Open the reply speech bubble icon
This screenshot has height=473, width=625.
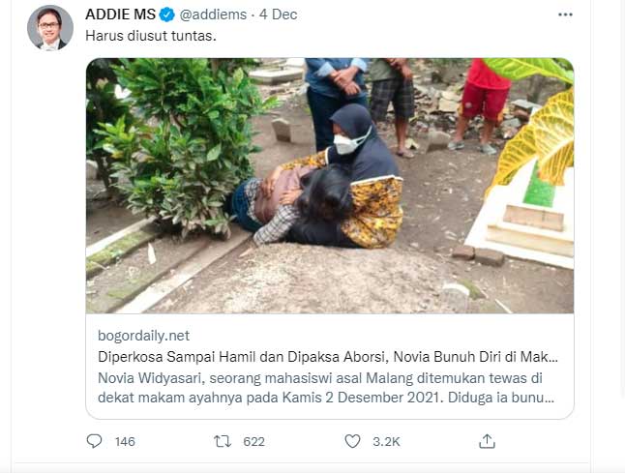click(94, 441)
